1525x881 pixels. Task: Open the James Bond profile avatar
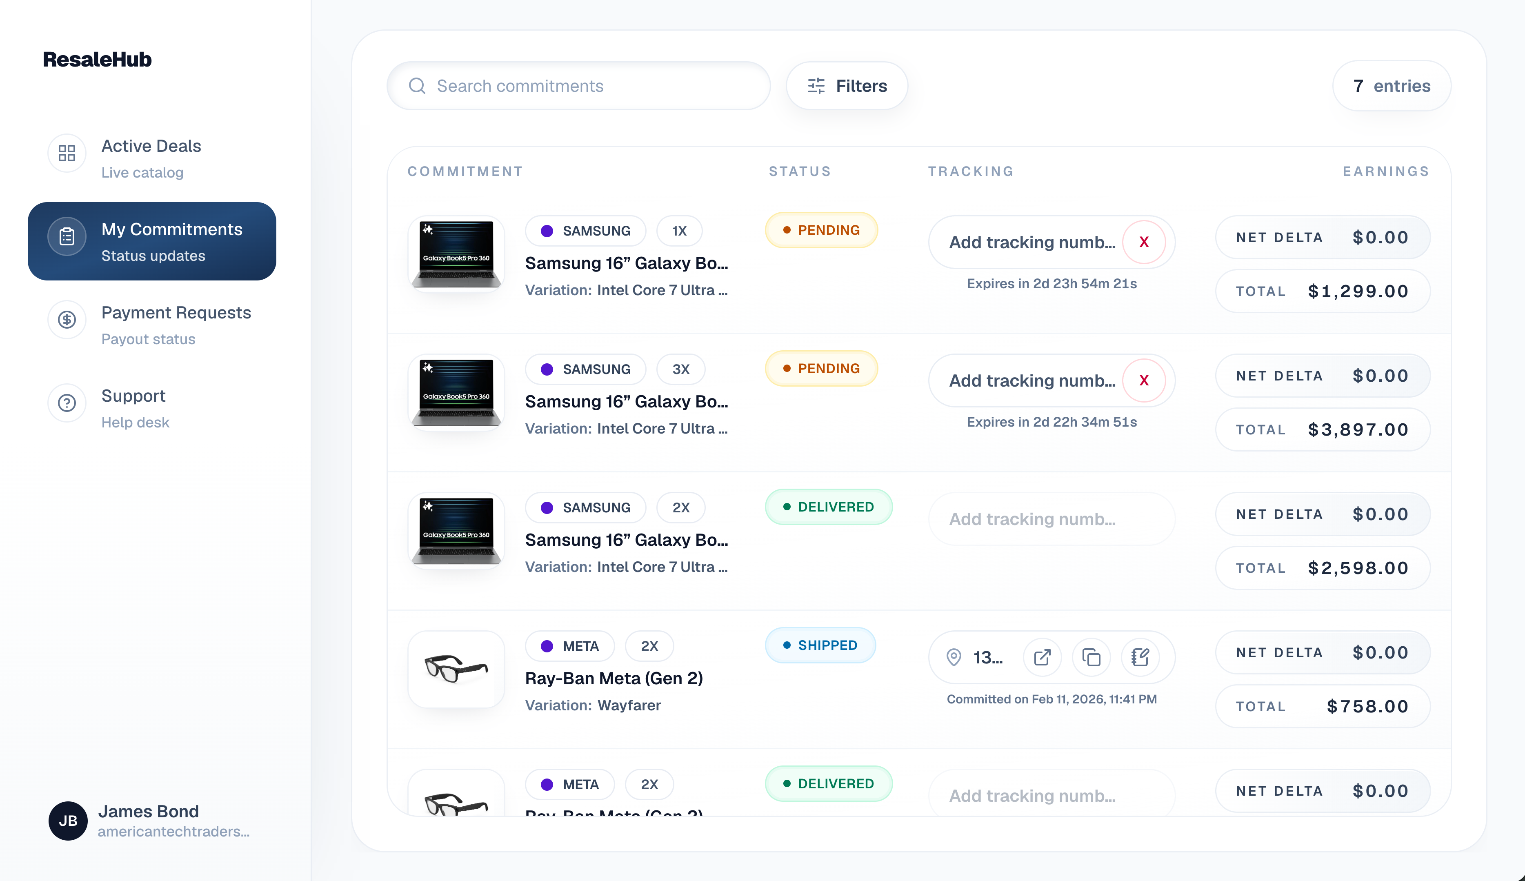point(68,821)
